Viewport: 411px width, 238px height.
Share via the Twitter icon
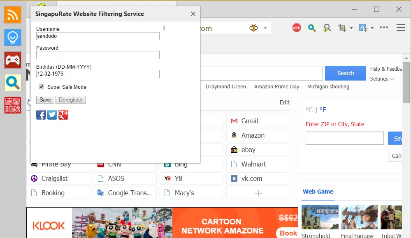coord(52,115)
